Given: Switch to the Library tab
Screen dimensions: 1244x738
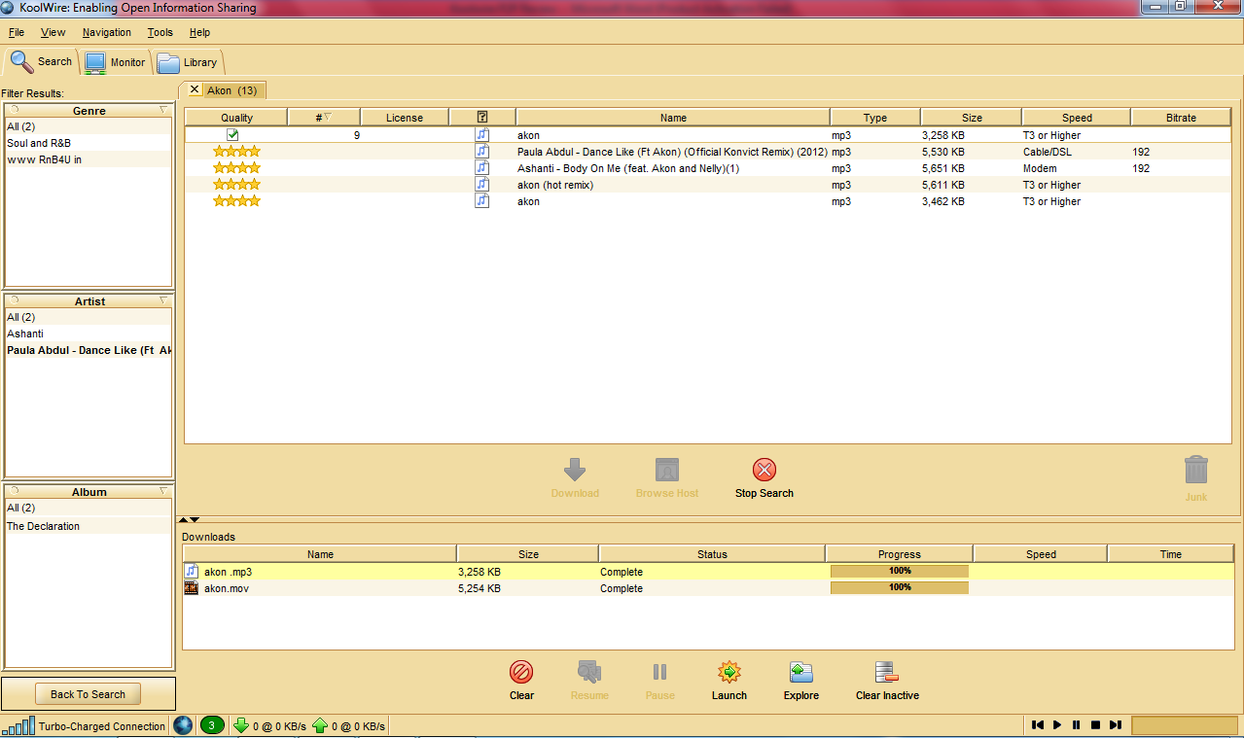Looking at the screenshot, I should coord(189,62).
